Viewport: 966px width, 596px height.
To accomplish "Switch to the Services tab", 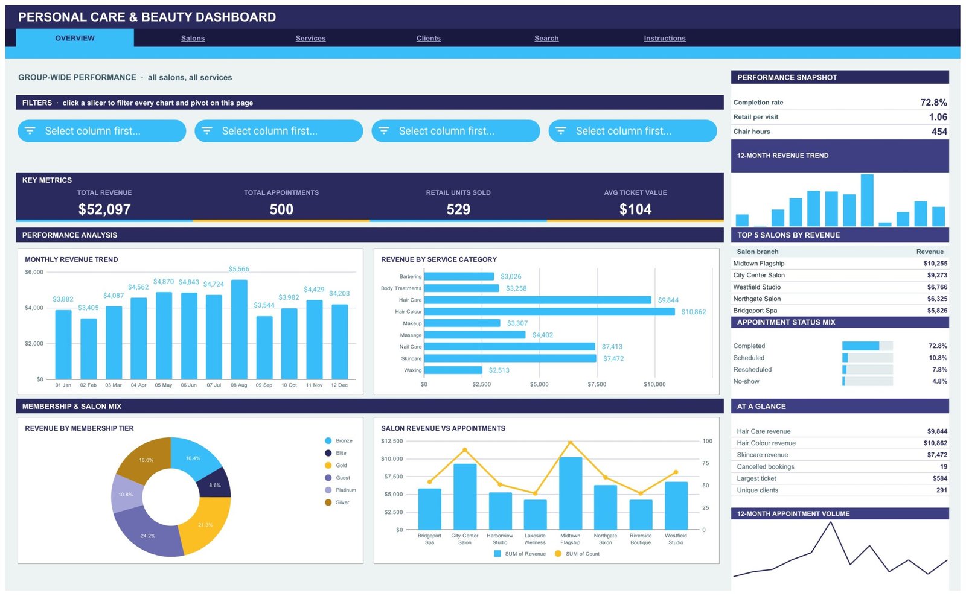I will pos(310,38).
